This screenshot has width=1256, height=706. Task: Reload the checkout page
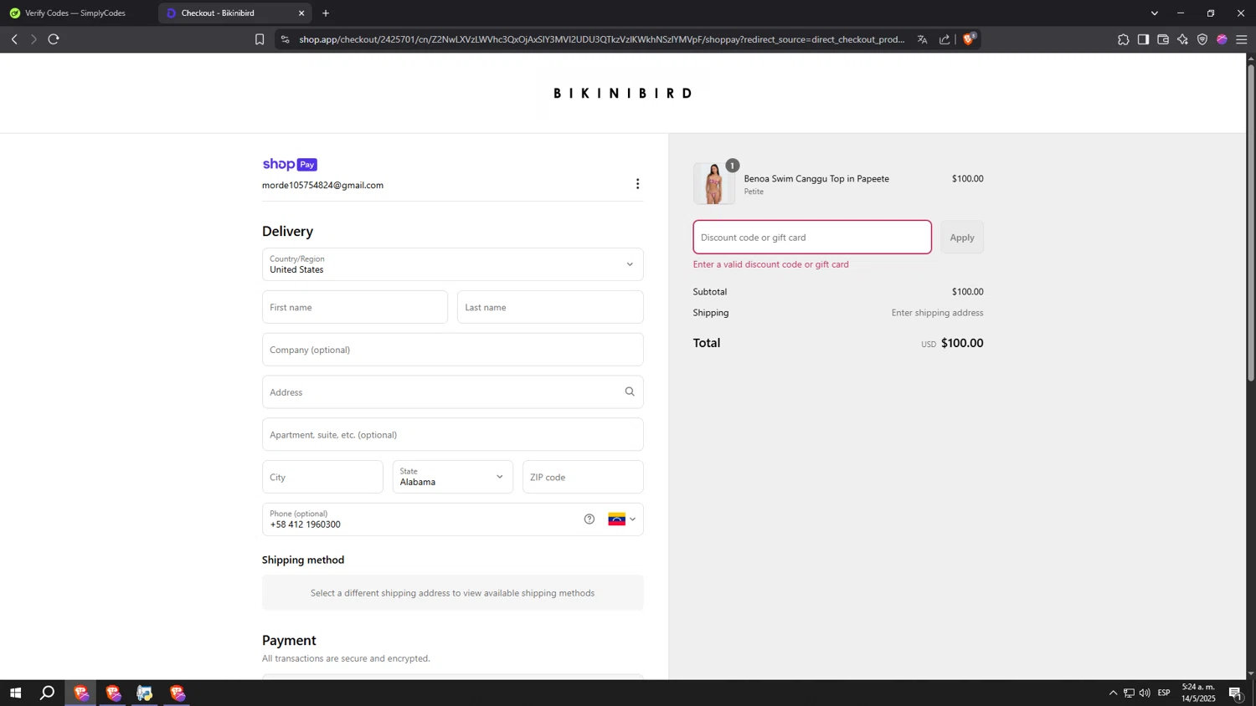tap(54, 39)
